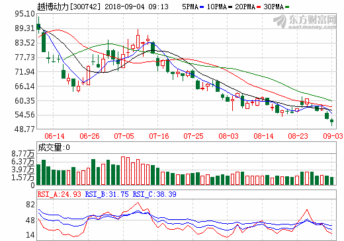The height and width of the screenshot is (241, 344).
Task: Click the 5PMA legend label
Action: click(190, 7)
